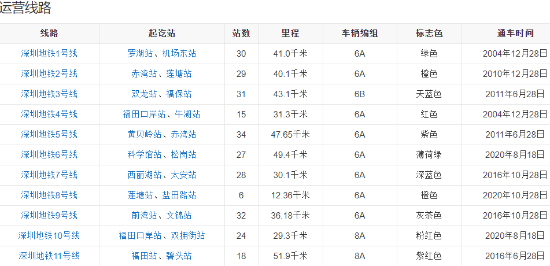Open the 深圳地铁3号线 link
550x266 pixels.
point(49,94)
